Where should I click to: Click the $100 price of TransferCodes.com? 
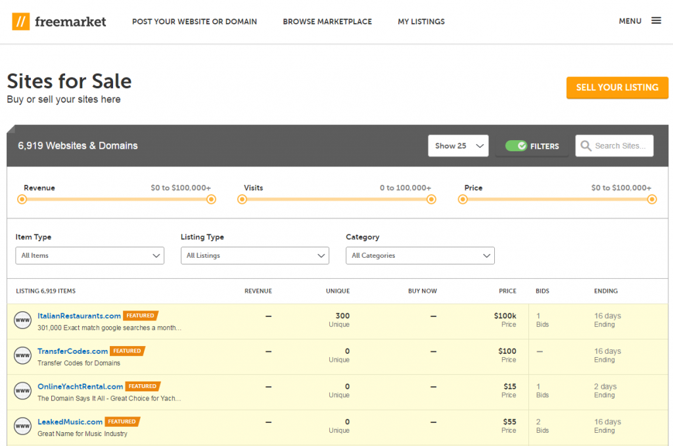click(507, 351)
